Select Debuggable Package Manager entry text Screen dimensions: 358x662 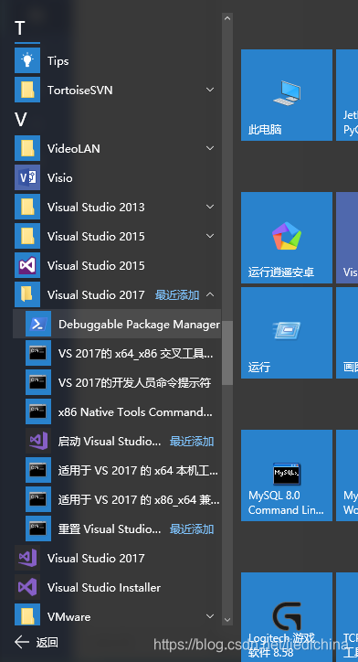(x=139, y=325)
